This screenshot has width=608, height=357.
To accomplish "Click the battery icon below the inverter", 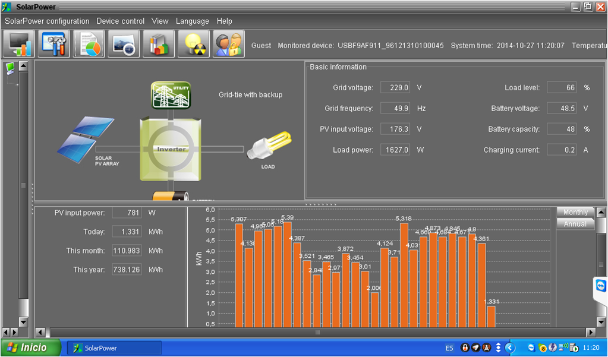I will (170, 195).
